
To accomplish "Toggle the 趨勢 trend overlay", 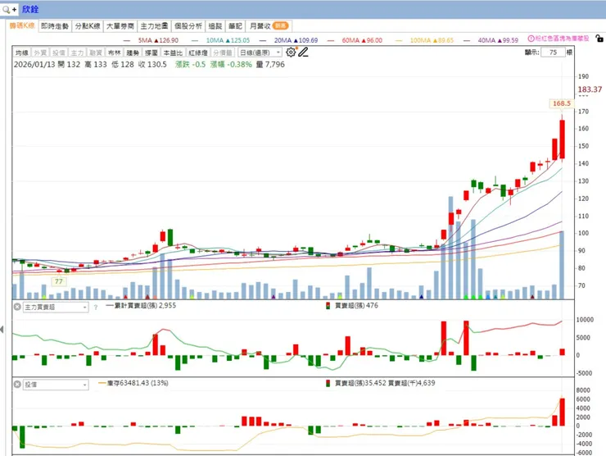I will (x=133, y=52).
